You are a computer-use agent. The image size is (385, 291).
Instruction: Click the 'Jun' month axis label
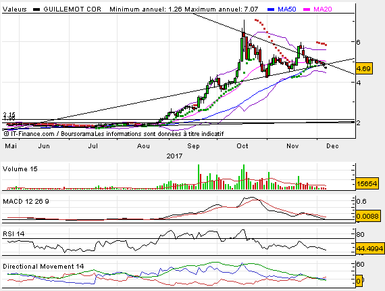point(44,146)
